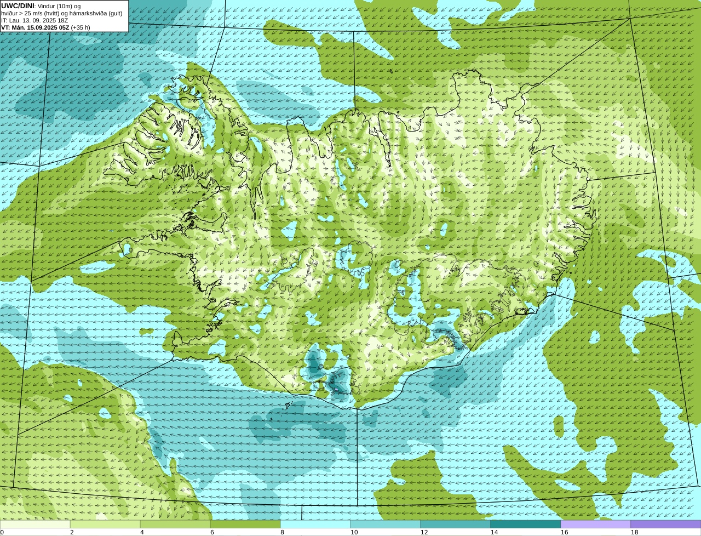Image resolution: width=701 pixels, height=536 pixels.
Task: Click the colorbar label 4
Action: click(142, 532)
